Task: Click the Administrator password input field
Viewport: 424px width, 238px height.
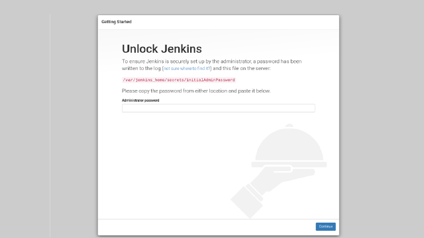Action: pos(218,108)
